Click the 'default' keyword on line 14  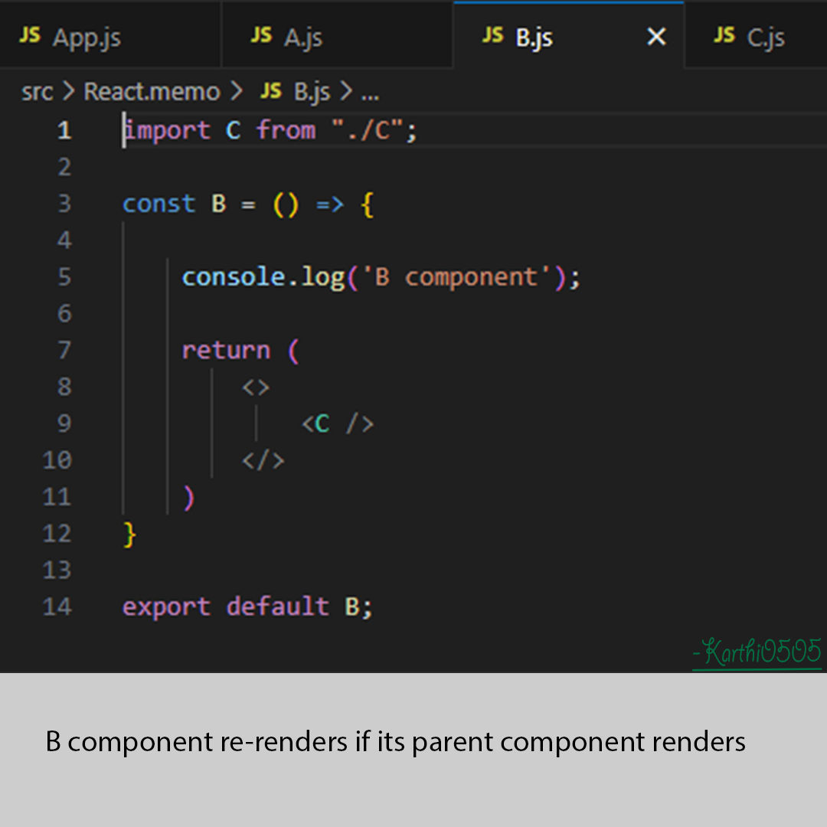coord(278,606)
